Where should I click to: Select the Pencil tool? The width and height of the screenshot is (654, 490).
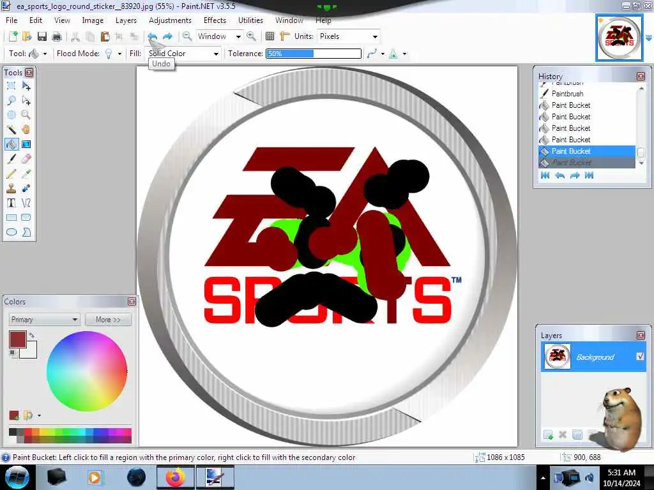click(11, 174)
